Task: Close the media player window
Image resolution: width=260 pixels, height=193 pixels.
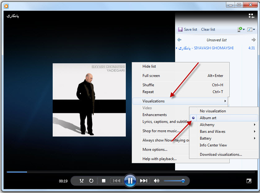Action: click(250, 5)
